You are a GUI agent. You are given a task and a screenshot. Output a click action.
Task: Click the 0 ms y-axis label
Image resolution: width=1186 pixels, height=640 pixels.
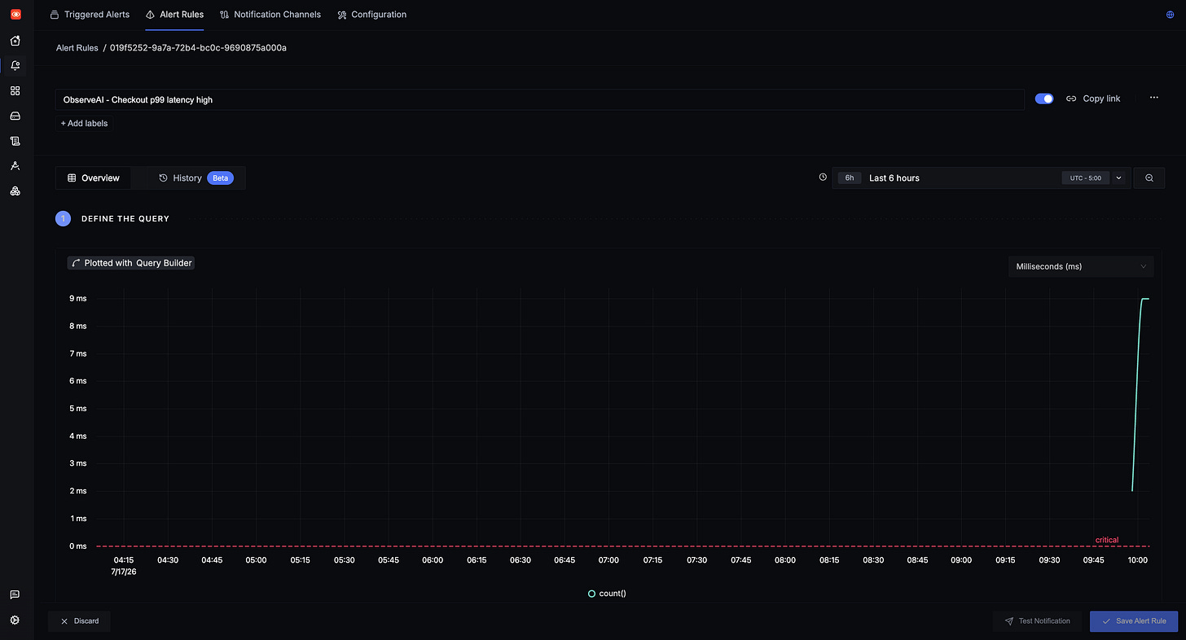77,546
